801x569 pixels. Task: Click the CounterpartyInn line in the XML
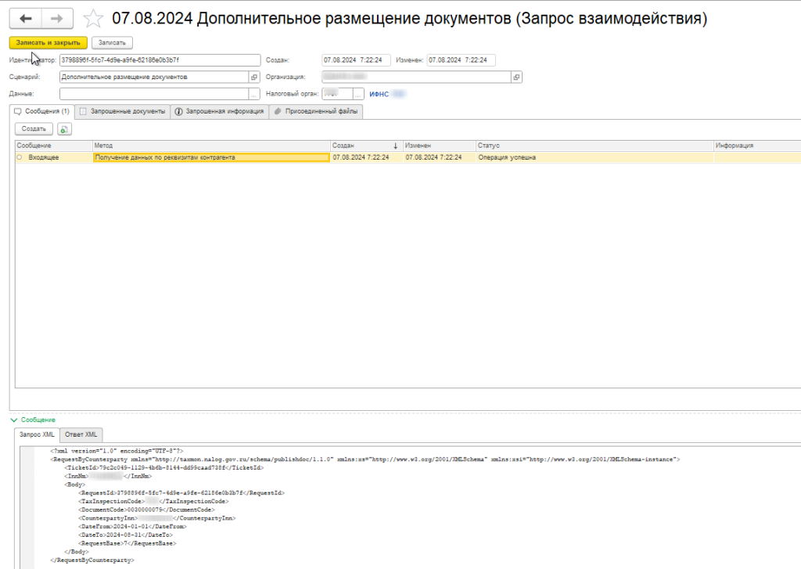[156, 518]
